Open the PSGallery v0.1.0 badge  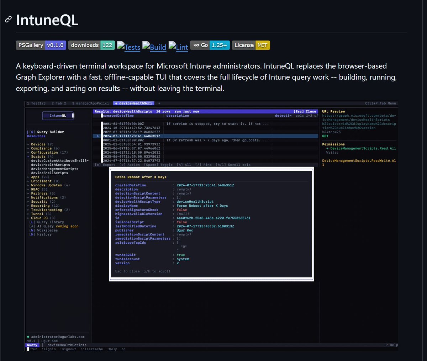click(x=41, y=45)
